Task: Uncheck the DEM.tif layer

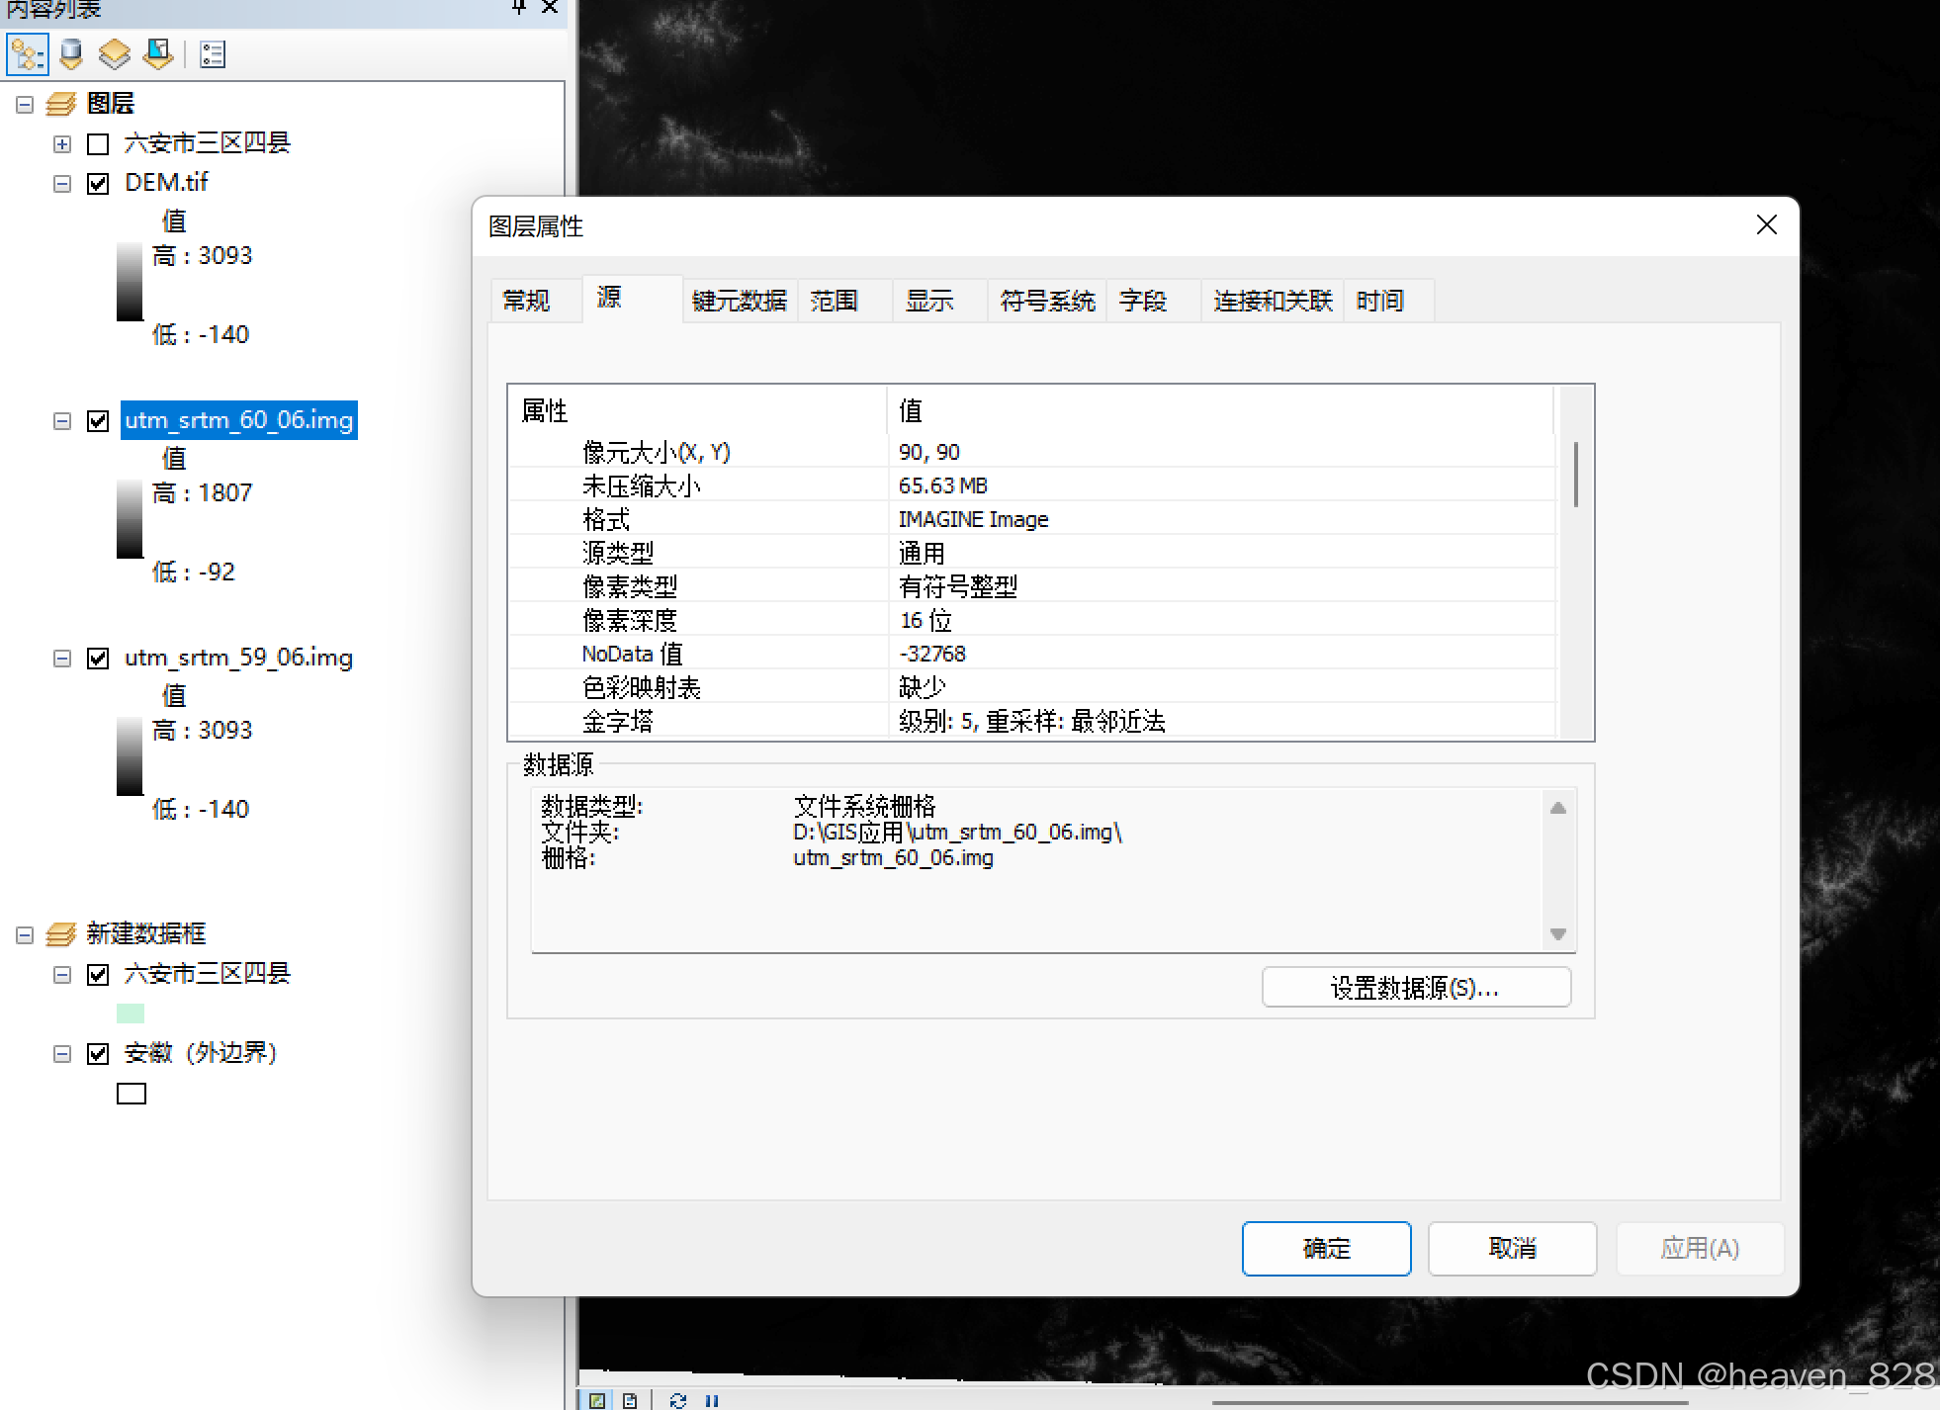Action: click(98, 184)
